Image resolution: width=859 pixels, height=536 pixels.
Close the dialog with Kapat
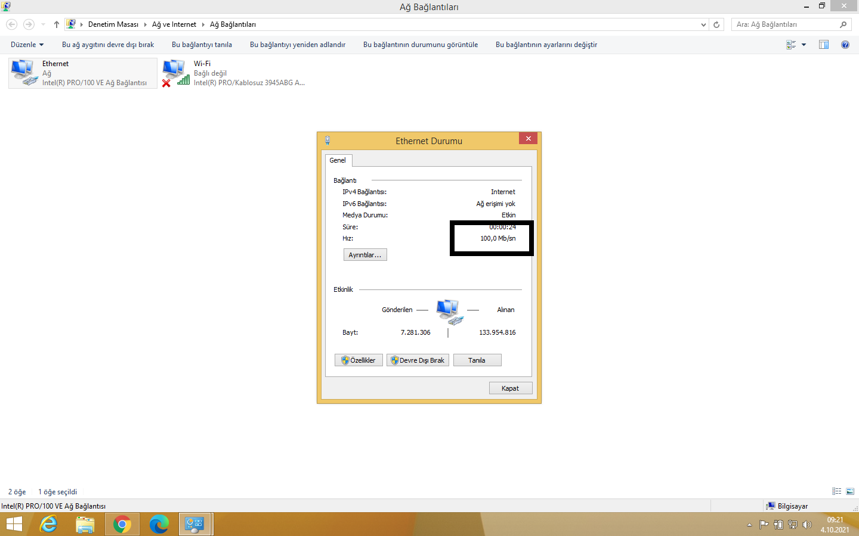tap(511, 388)
